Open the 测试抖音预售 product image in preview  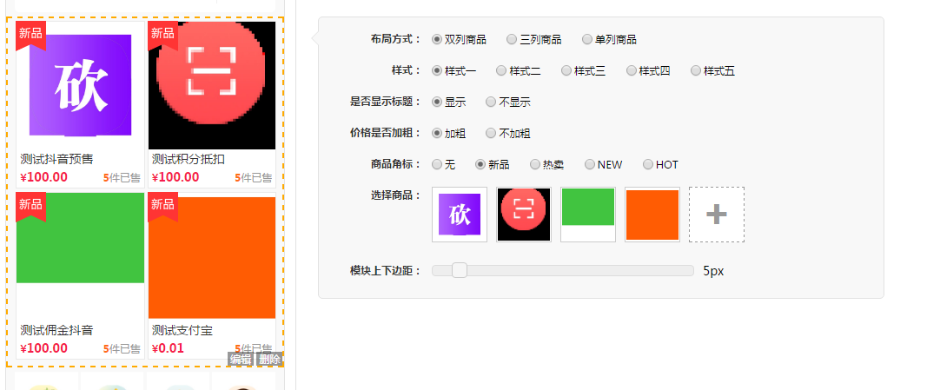80,85
